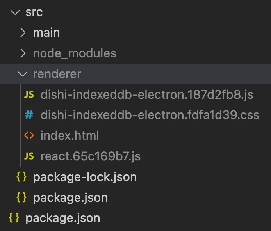Select the node_modules folder label
Screen dimensions: 271x231
(x=75, y=53)
